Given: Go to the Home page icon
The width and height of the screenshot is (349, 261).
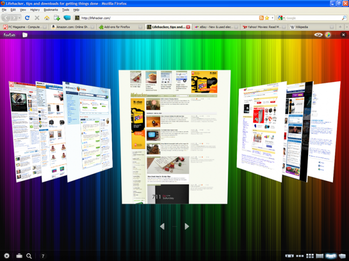Looking at the screenshot, I should [47, 18].
